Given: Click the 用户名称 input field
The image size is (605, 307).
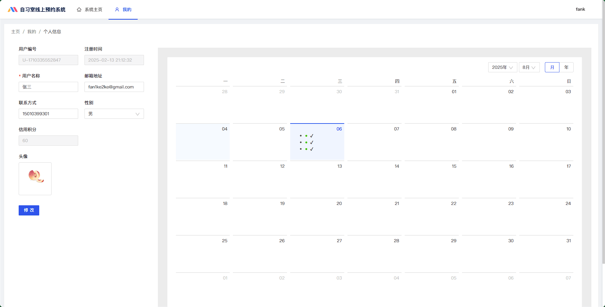Looking at the screenshot, I should (48, 87).
